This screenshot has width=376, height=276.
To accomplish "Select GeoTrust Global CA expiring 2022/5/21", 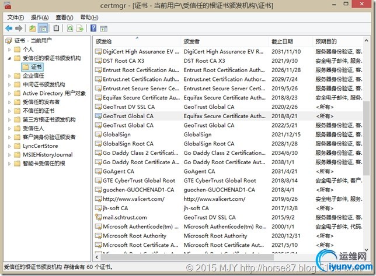I will [x=228, y=125].
